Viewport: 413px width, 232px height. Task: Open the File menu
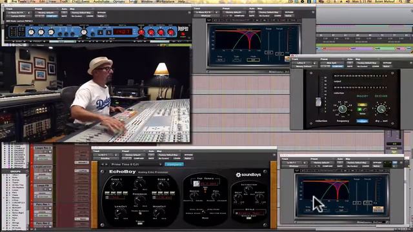click(x=33, y=1)
